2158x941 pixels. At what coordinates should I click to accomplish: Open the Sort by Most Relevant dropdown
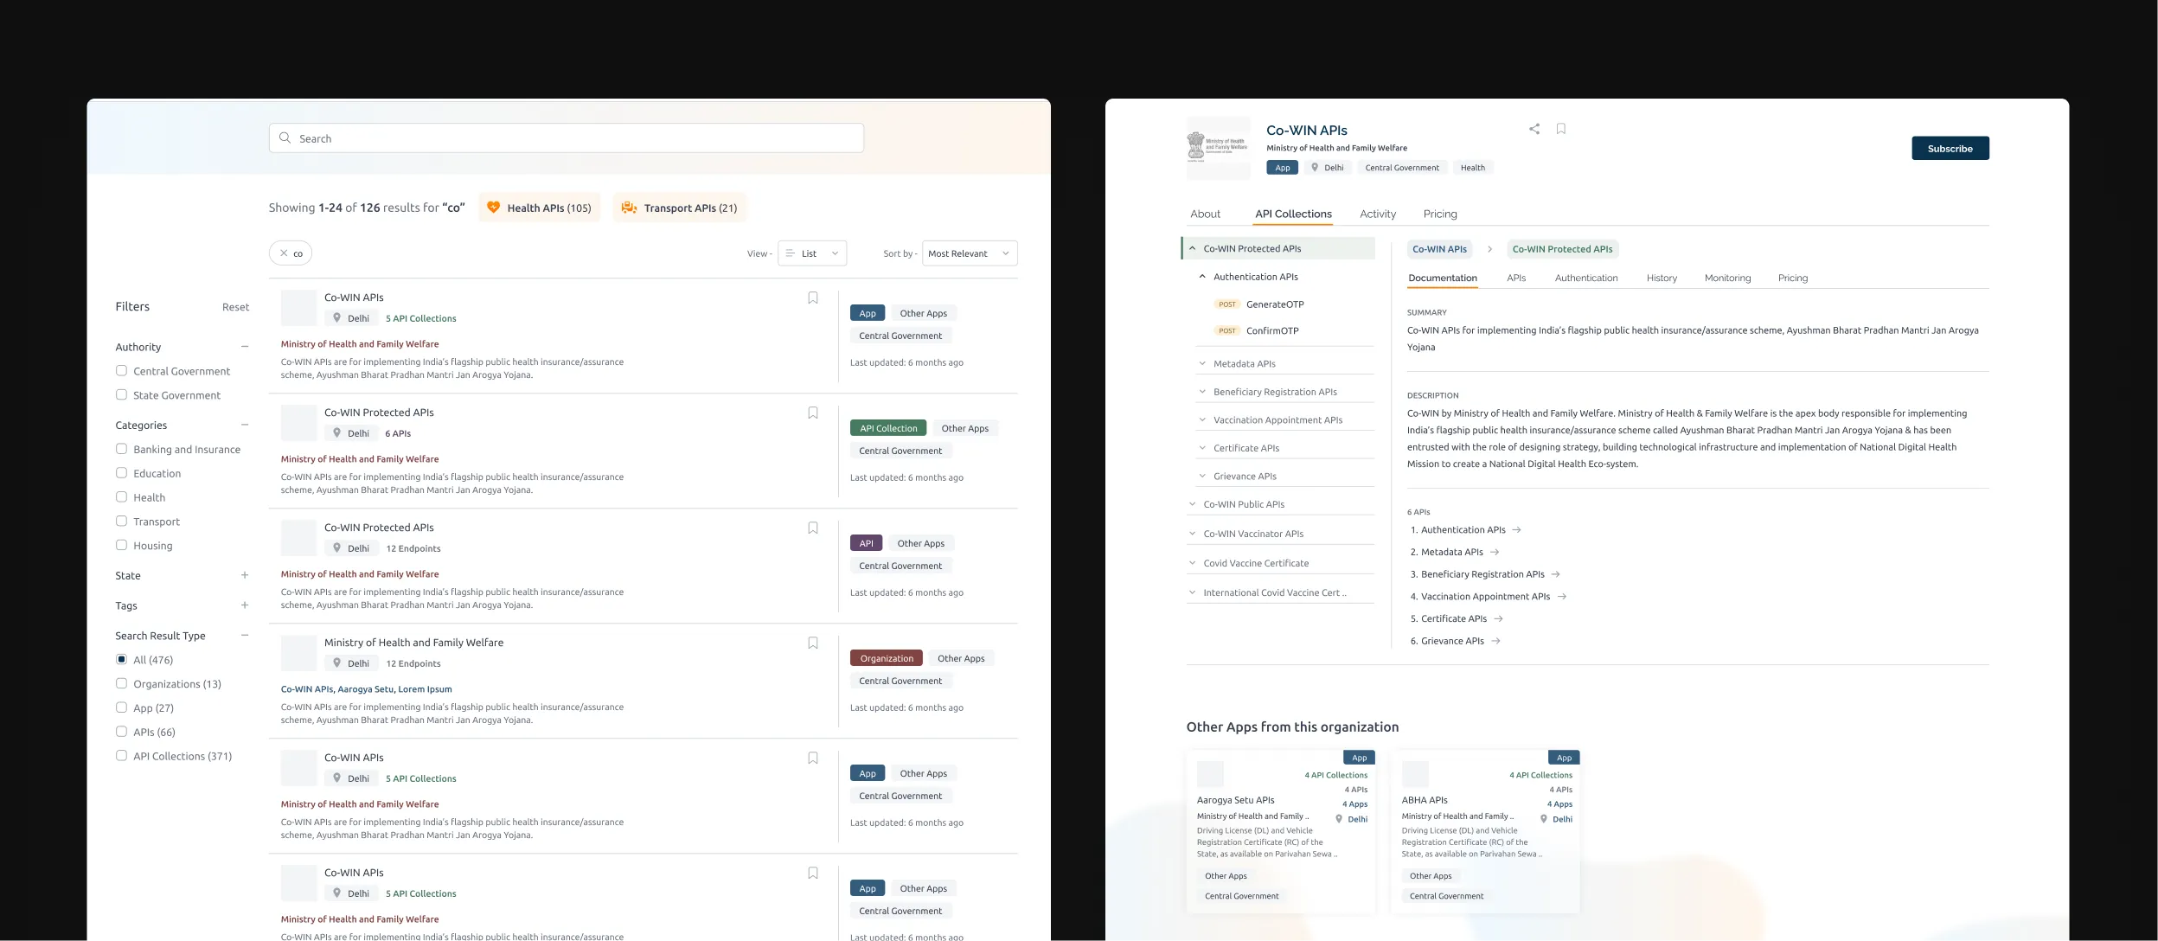pyautogui.click(x=970, y=253)
